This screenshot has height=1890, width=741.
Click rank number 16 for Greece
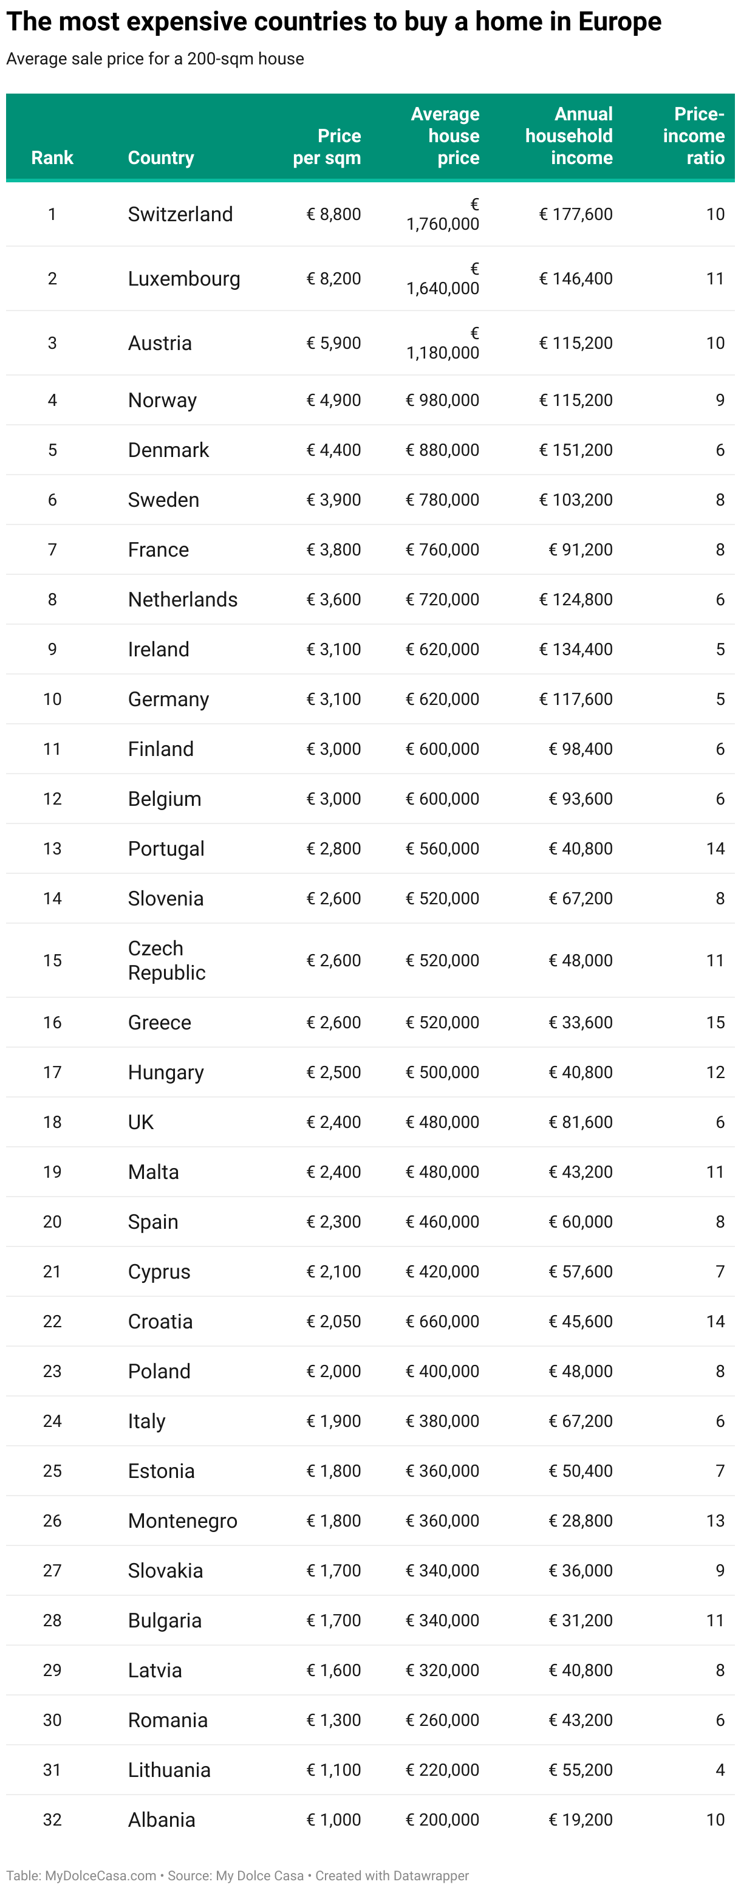52,1022
